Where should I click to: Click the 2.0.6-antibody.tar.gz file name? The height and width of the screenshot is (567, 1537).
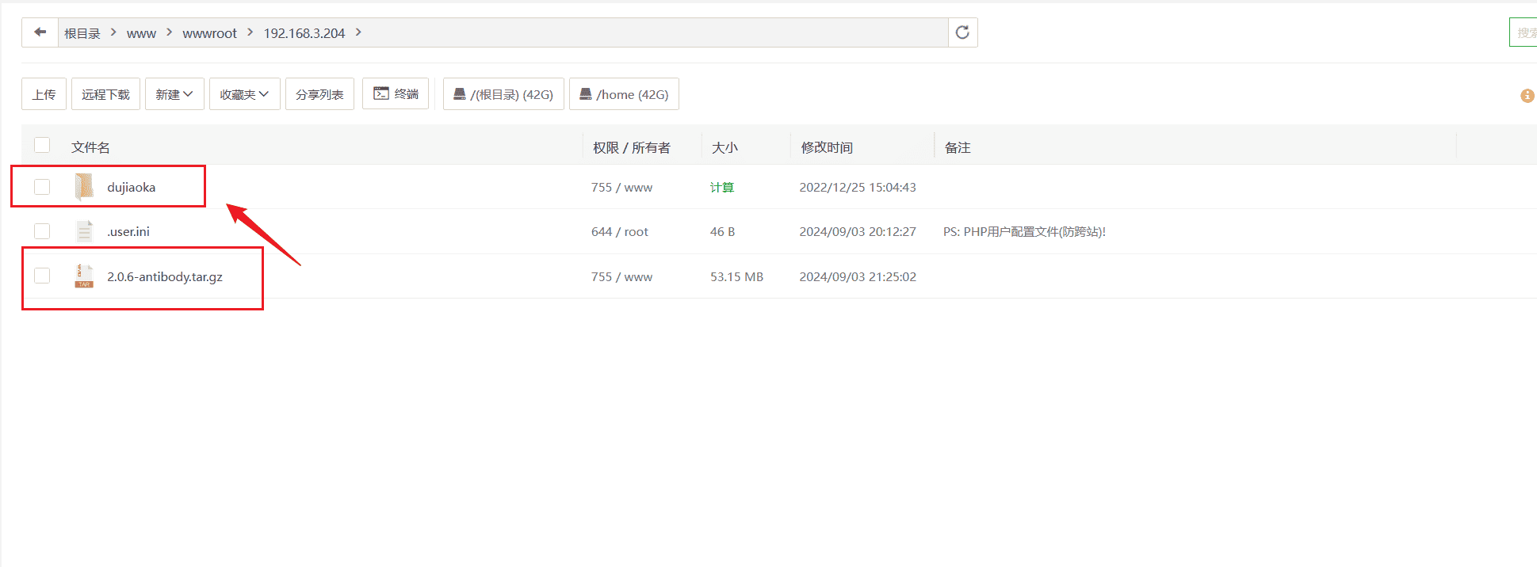pos(165,277)
